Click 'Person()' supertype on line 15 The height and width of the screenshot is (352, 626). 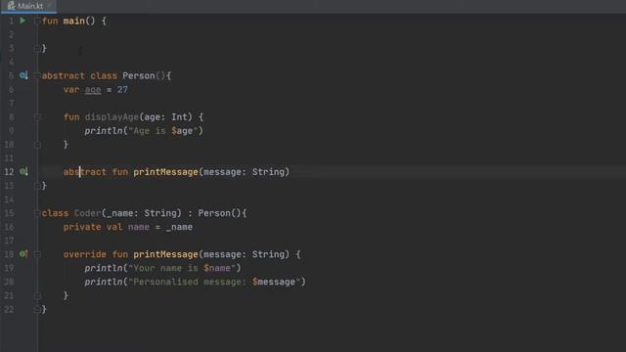pos(219,213)
